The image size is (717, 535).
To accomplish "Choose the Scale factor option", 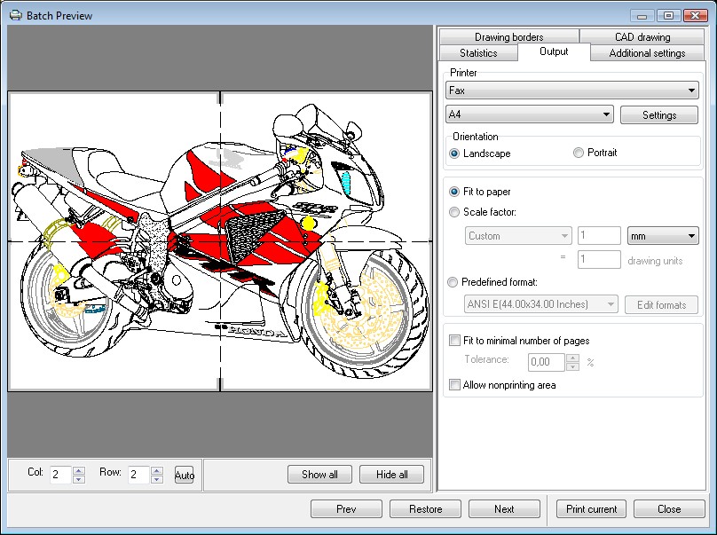I will pyautogui.click(x=455, y=212).
